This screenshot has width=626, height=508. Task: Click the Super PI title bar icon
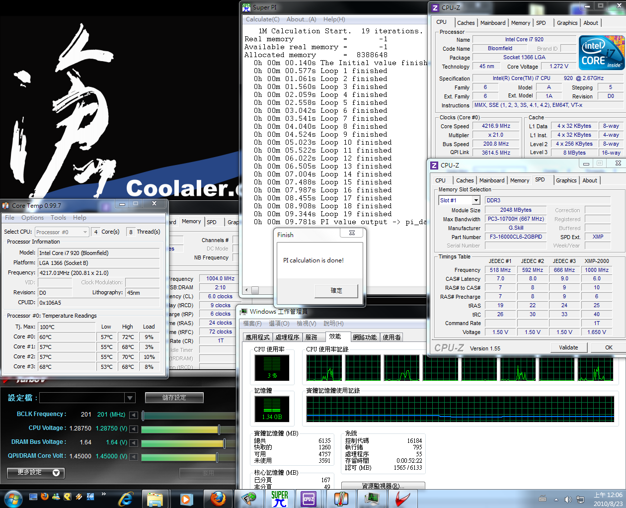coord(246,7)
